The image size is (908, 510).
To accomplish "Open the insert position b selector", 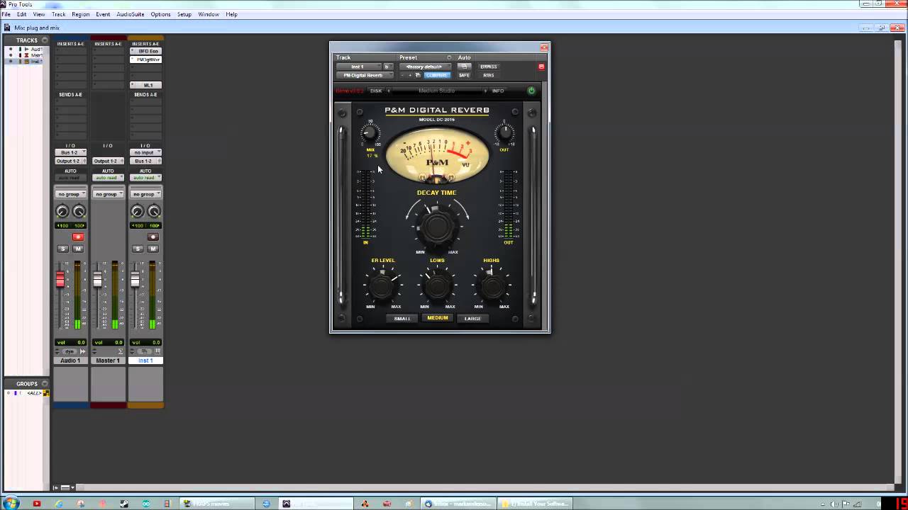I will pyautogui.click(x=387, y=67).
